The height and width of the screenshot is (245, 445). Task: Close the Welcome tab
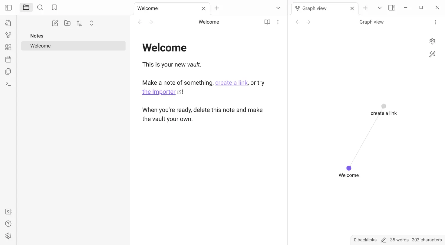tap(204, 8)
